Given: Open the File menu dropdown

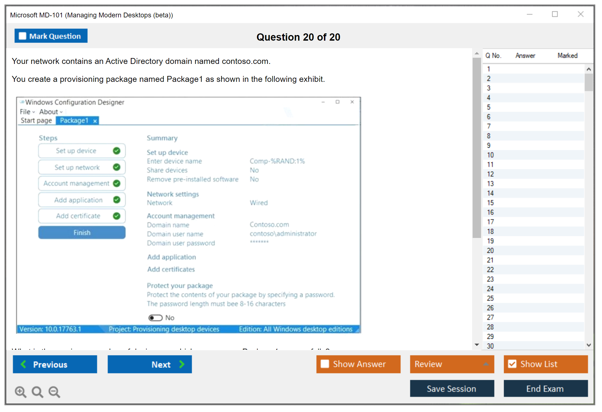Looking at the screenshot, I should [x=27, y=112].
